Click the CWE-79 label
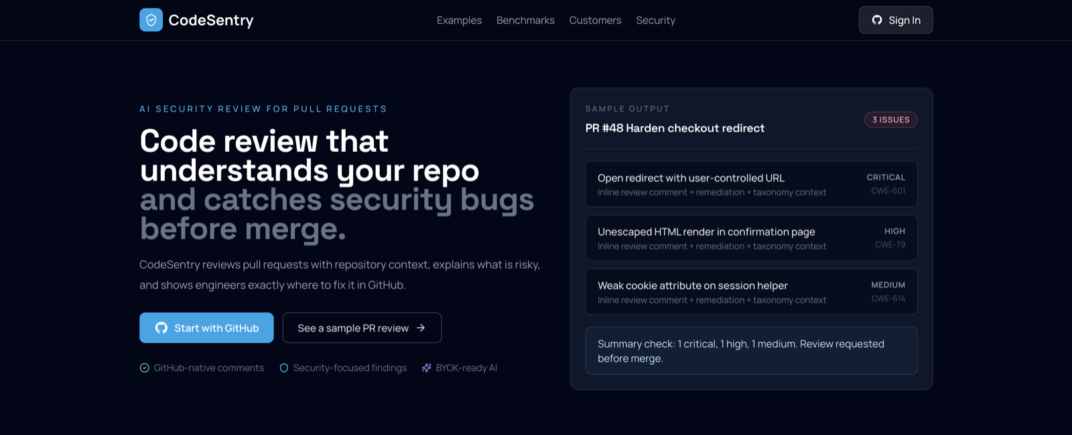 890,245
